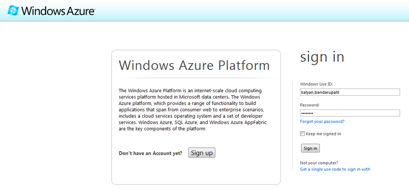Focus the Windows Live ID input field
The height and width of the screenshot is (189, 409).
350,92
